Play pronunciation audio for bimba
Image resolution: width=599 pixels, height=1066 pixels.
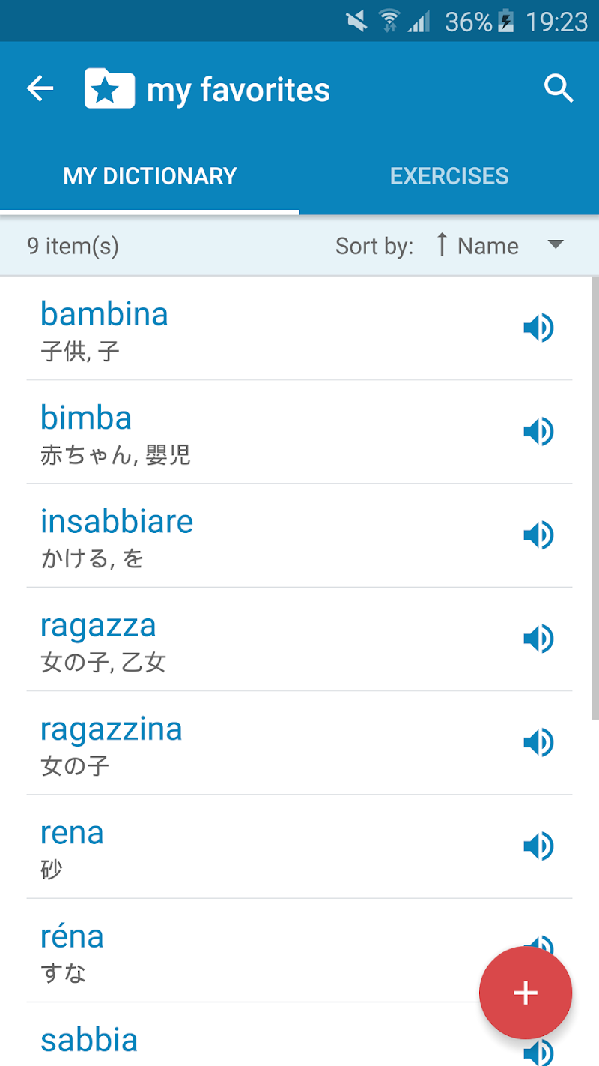[538, 431]
